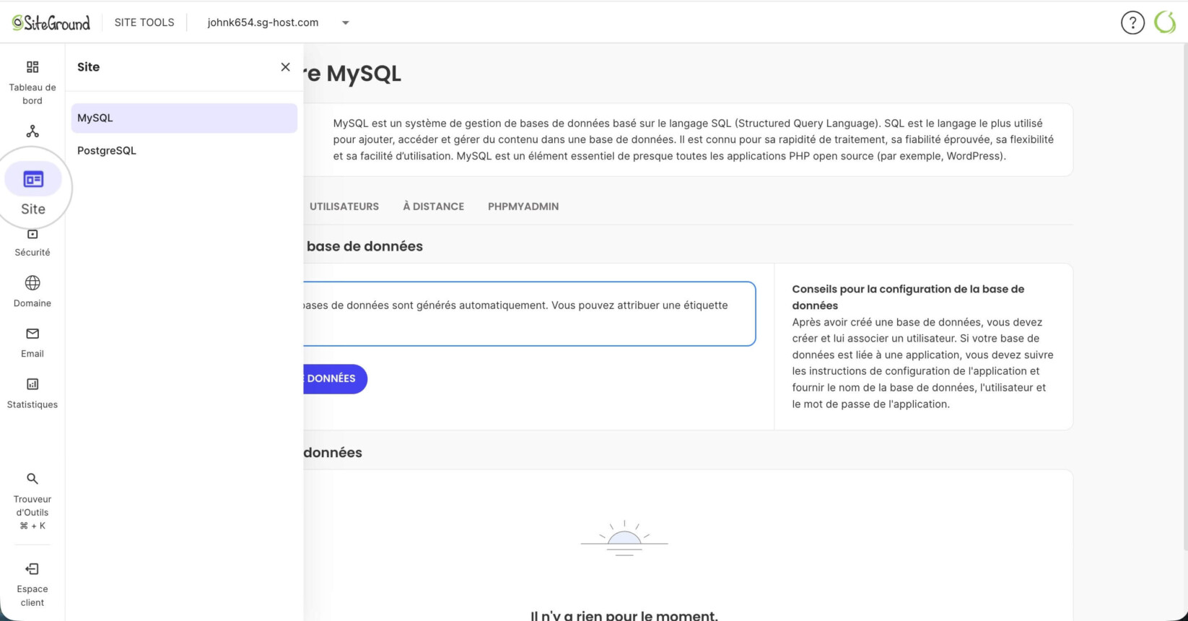Open Tableau de bord in sidebar

click(x=32, y=82)
